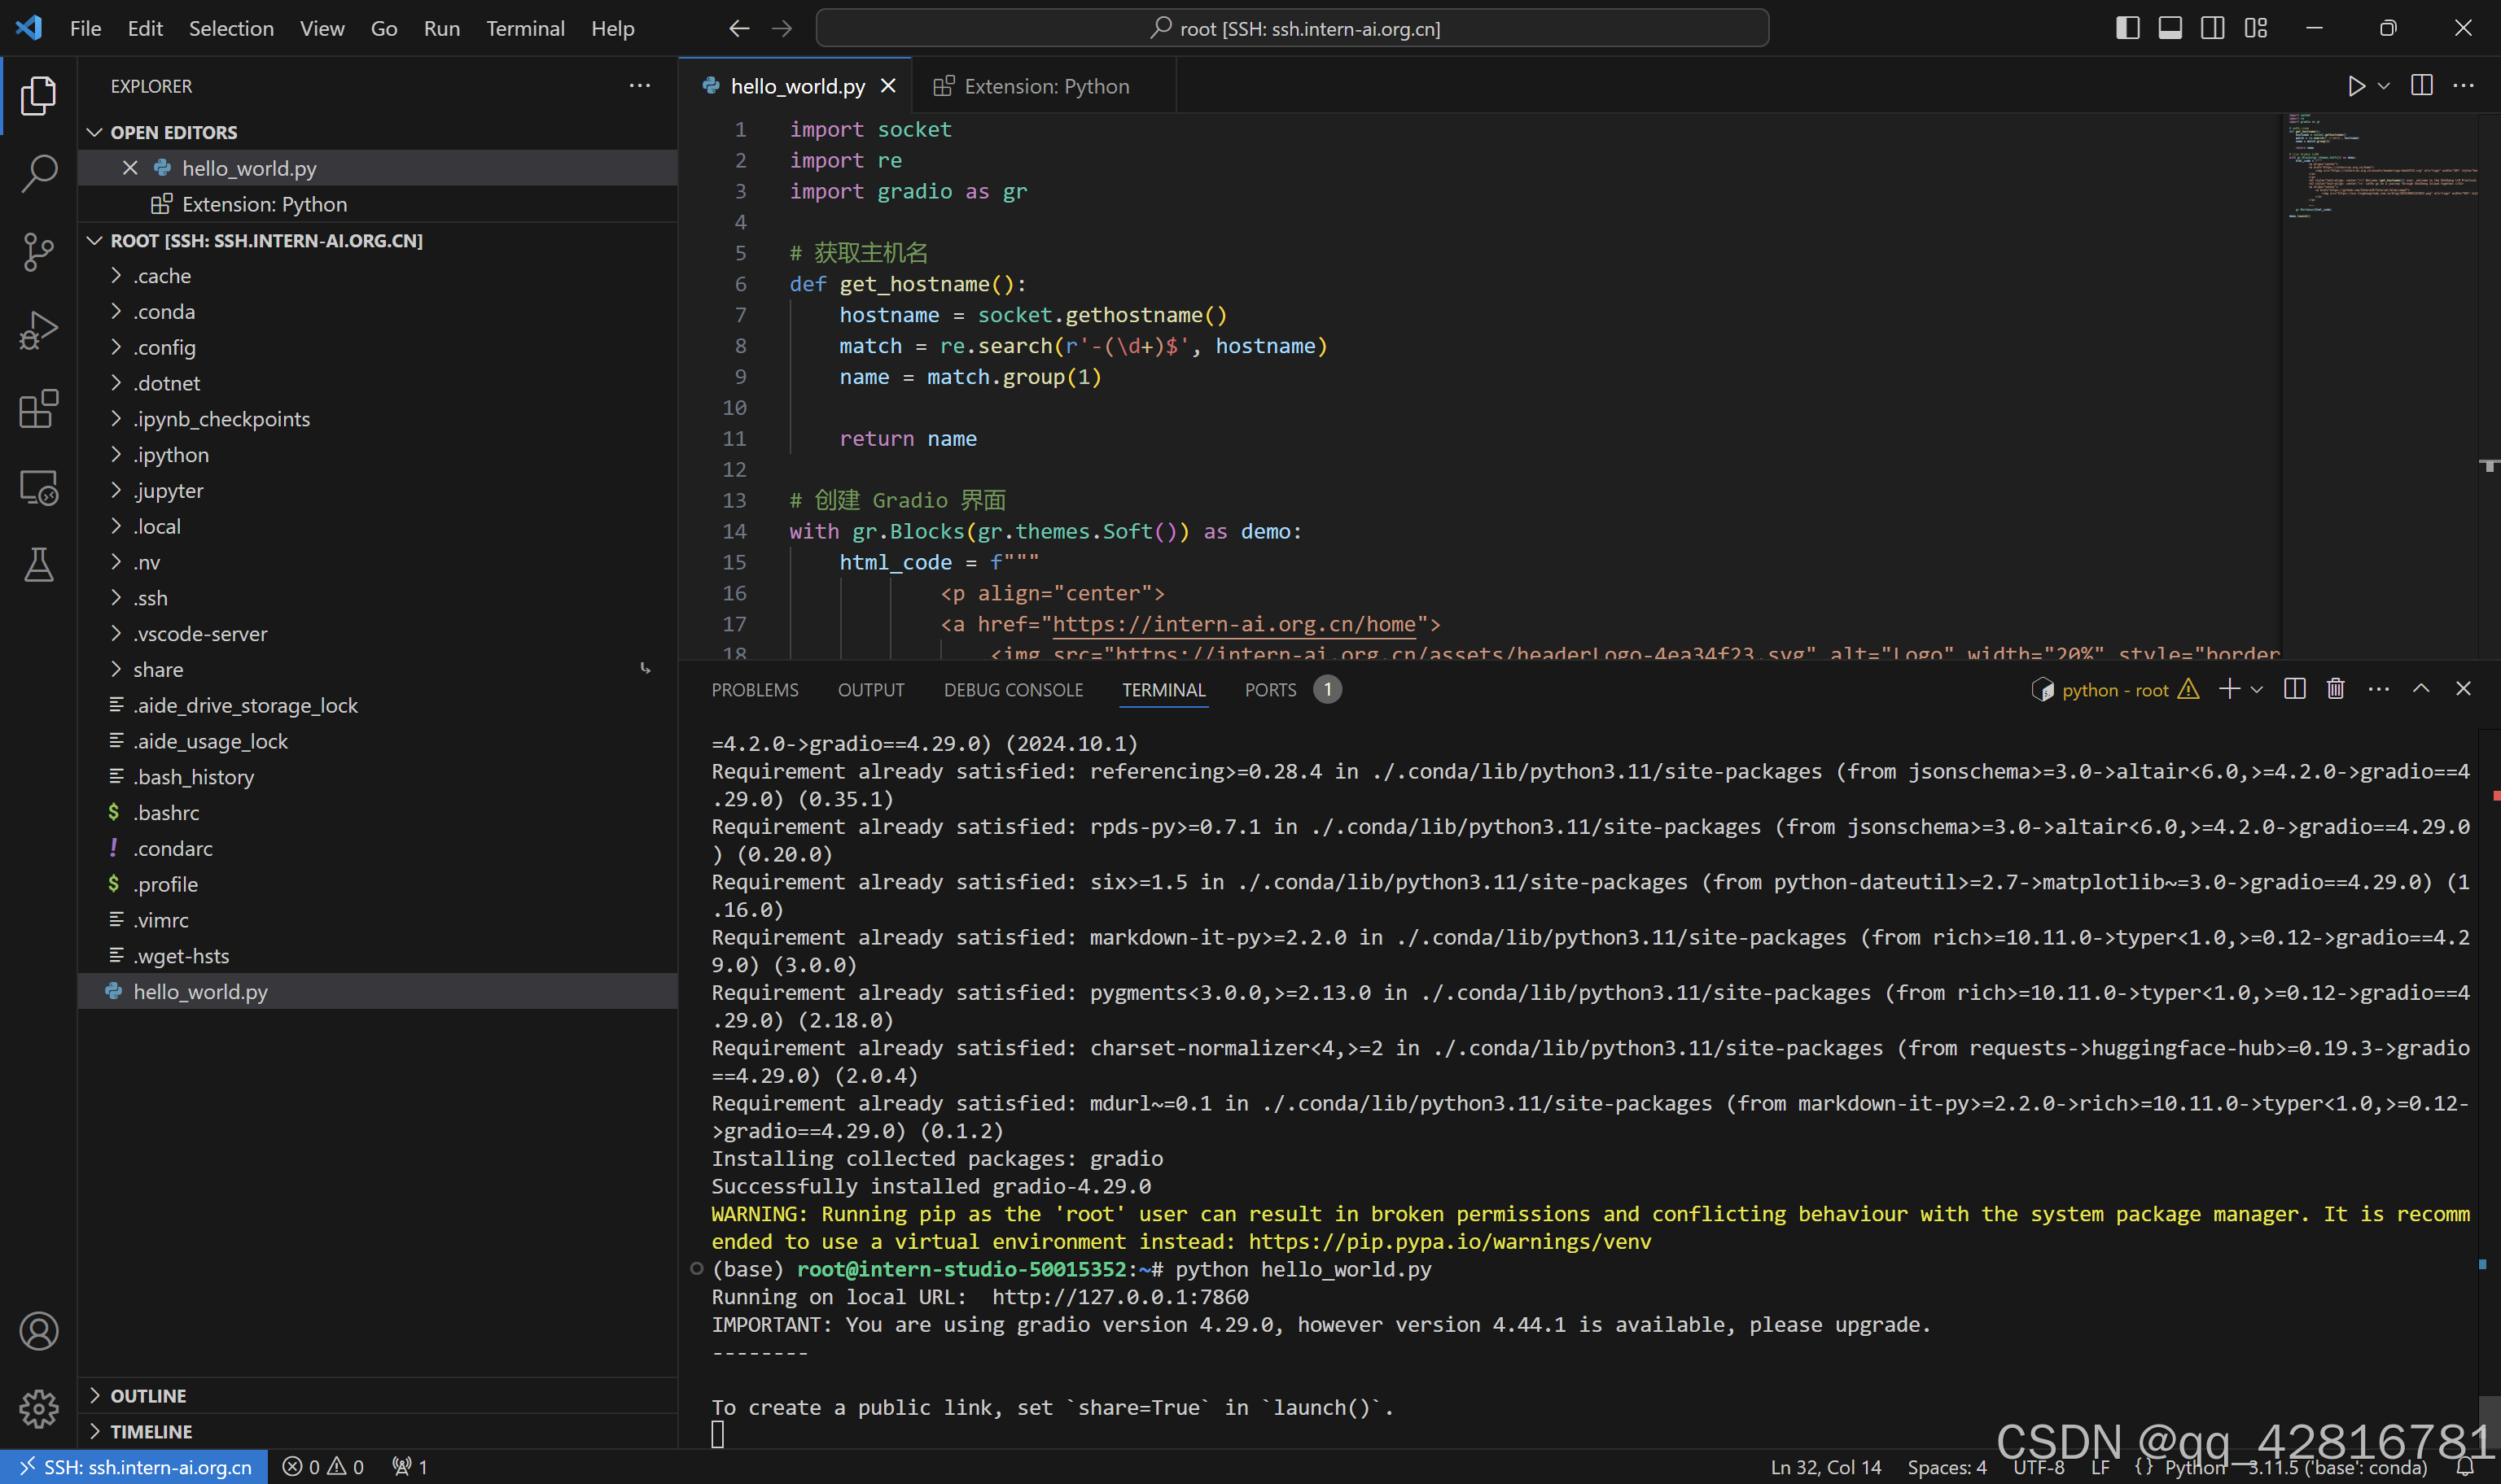Image resolution: width=2501 pixels, height=1484 pixels.
Task: Open the Remote Explorer icon
Action: pos(38,487)
